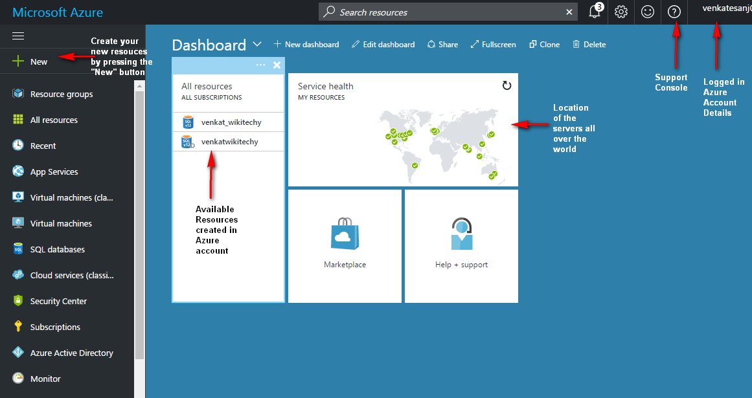The height and width of the screenshot is (398, 752).
Task: Click the sidebar scrollbar thumb
Action: 139,225
